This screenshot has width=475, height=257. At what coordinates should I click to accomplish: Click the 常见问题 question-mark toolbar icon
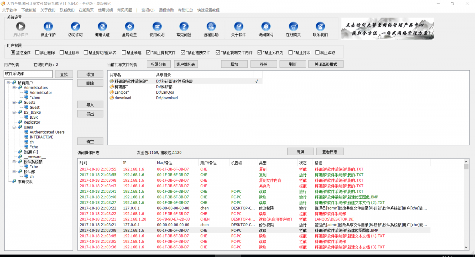tap(184, 26)
